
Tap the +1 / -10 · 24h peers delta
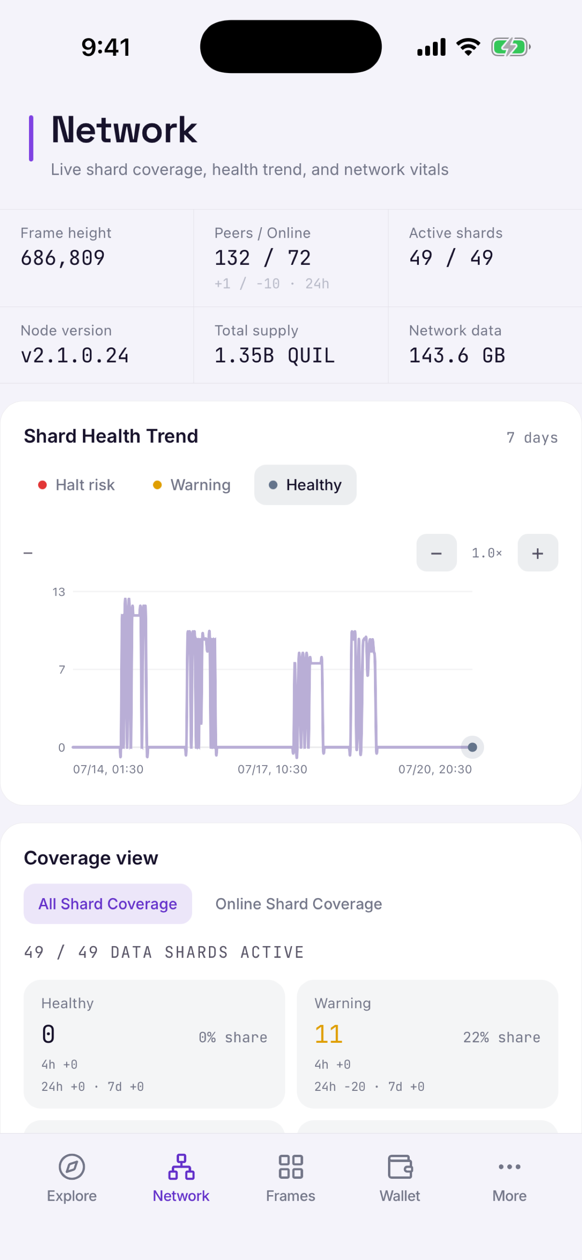point(272,283)
